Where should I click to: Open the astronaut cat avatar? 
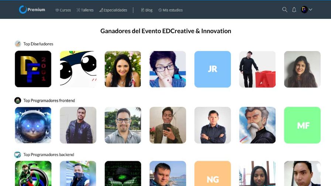[x=33, y=125]
